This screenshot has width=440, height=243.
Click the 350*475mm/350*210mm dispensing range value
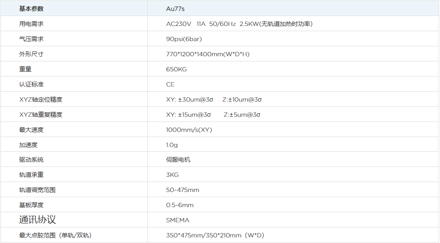click(x=215, y=235)
